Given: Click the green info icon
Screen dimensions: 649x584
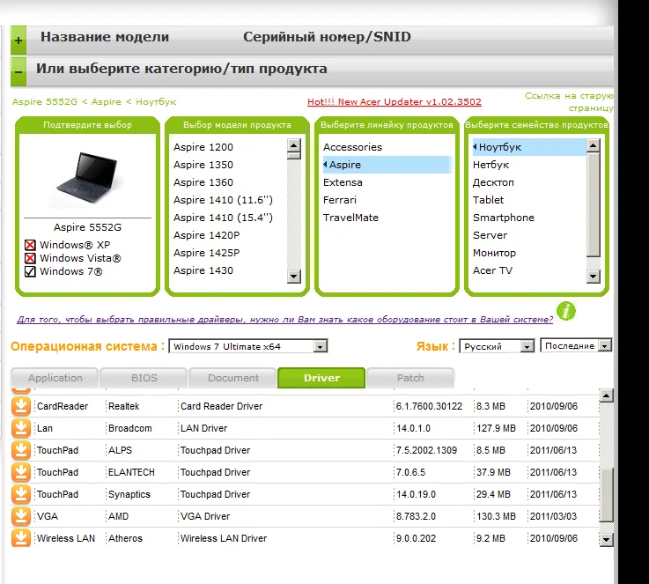Looking at the screenshot, I should (x=566, y=311).
